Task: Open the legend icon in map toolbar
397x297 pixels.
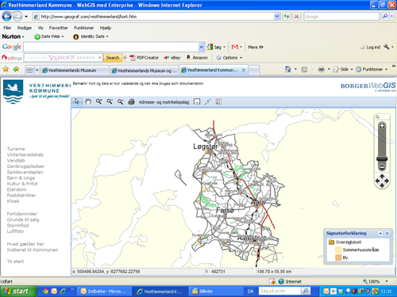Action: pyautogui.click(x=218, y=101)
